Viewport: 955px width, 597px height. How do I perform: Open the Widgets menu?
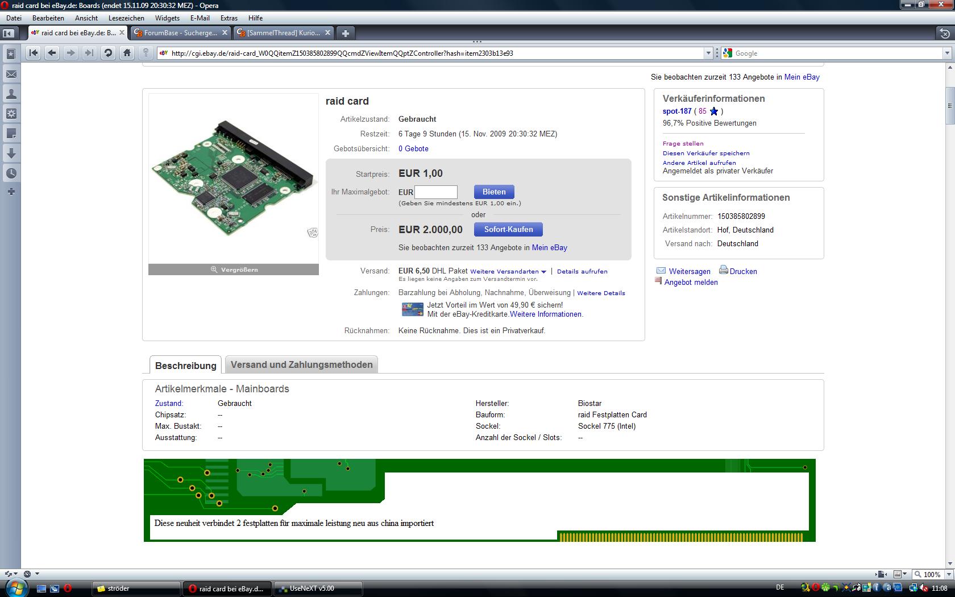click(167, 18)
